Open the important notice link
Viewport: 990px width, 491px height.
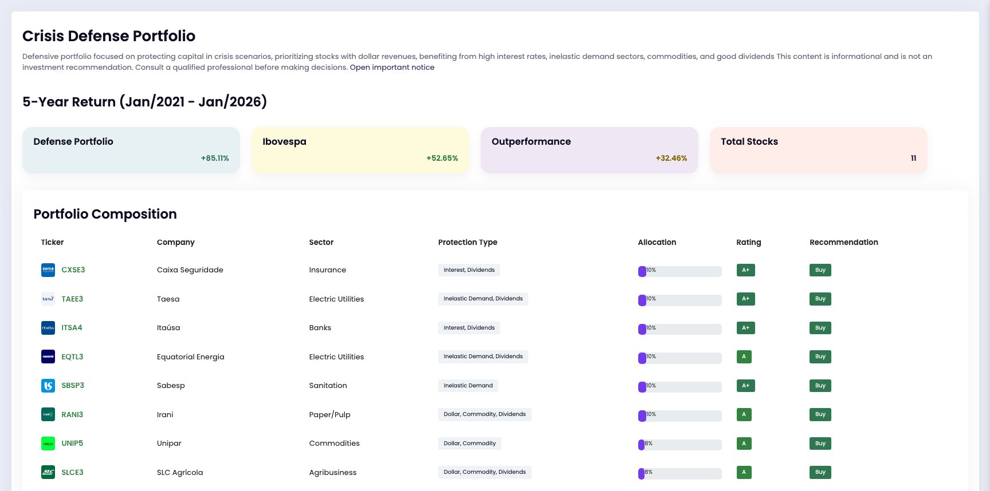(x=392, y=68)
